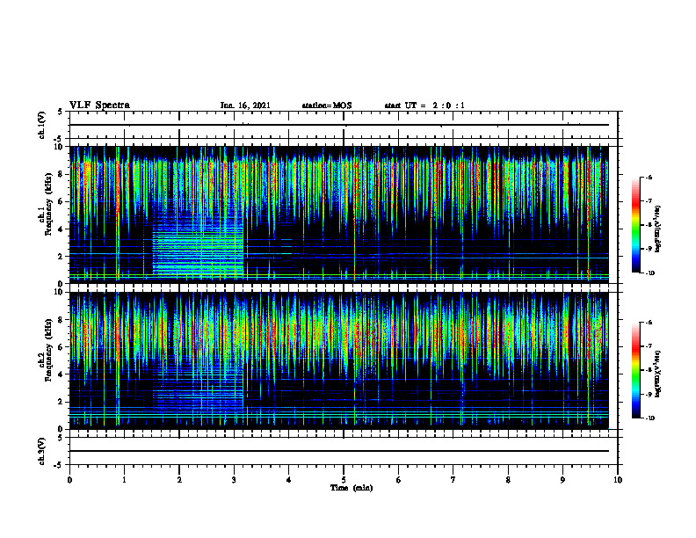The height and width of the screenshot is (538, 696).
Task: Click the ch.1 'Frequency (kHz)' axis label
Action: coord(48,204)
